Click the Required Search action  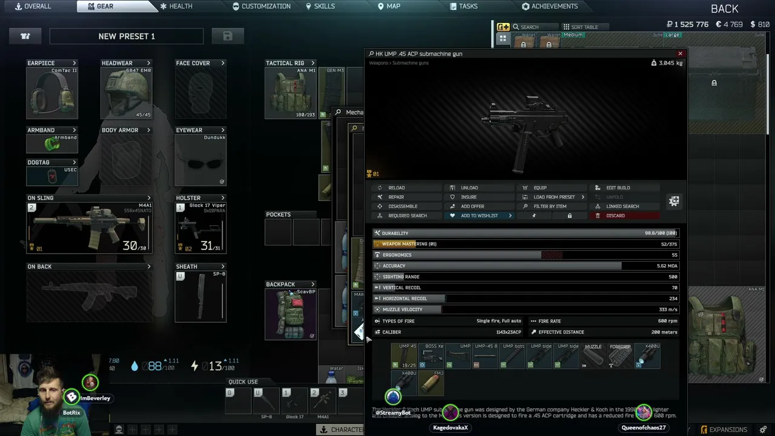406,216
